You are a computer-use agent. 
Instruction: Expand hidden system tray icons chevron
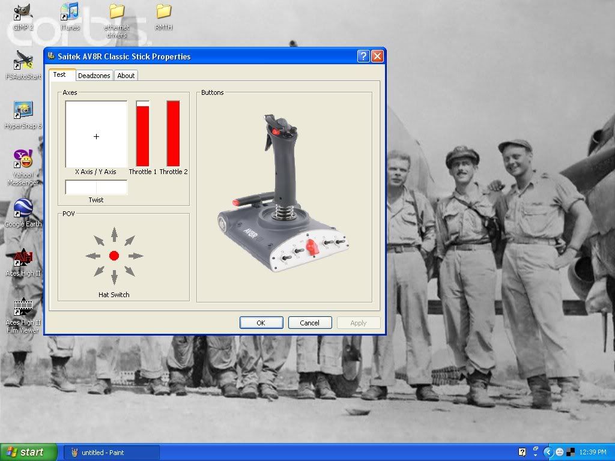(548, 452)
